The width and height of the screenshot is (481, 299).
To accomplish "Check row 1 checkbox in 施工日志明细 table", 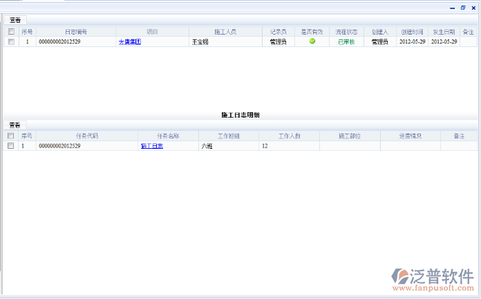I will click(10, 146).
